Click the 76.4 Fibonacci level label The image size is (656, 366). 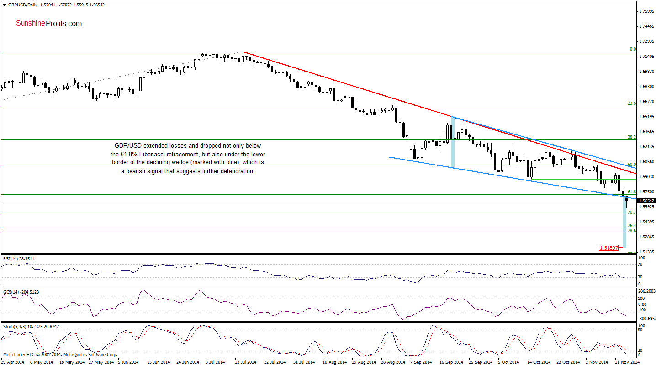point(632,226)
